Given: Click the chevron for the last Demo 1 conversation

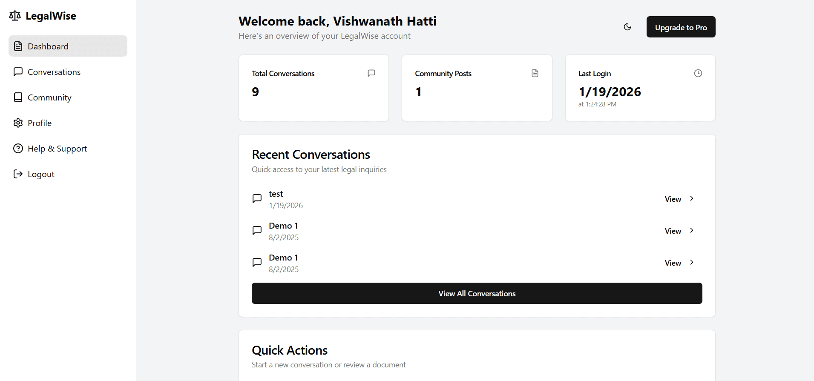Looking at the screenshot, I should [692, 263].
